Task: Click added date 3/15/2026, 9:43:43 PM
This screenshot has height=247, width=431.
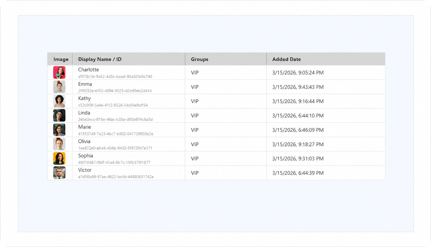Action: pyautogui.click(x=298, y=87)
